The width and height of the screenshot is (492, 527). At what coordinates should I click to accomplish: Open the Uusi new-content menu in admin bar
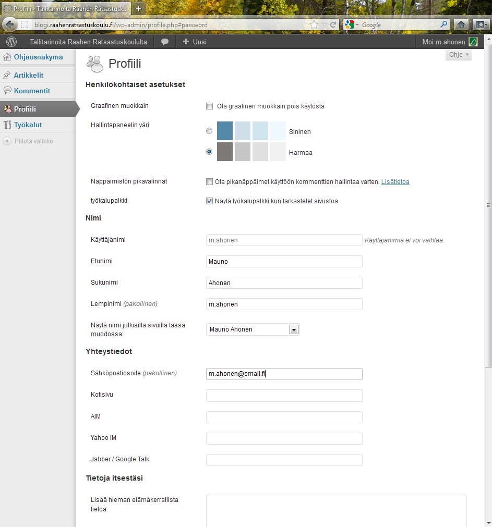click(x=195, y=42)
